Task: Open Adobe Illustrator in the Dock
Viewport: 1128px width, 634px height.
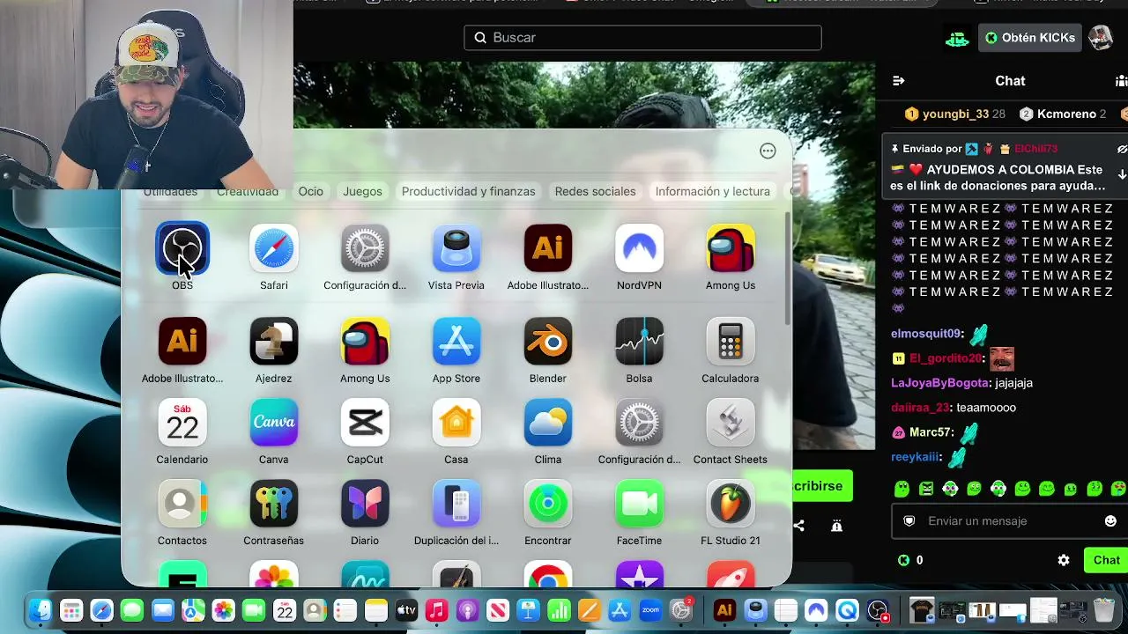Action: pos(724,610)
